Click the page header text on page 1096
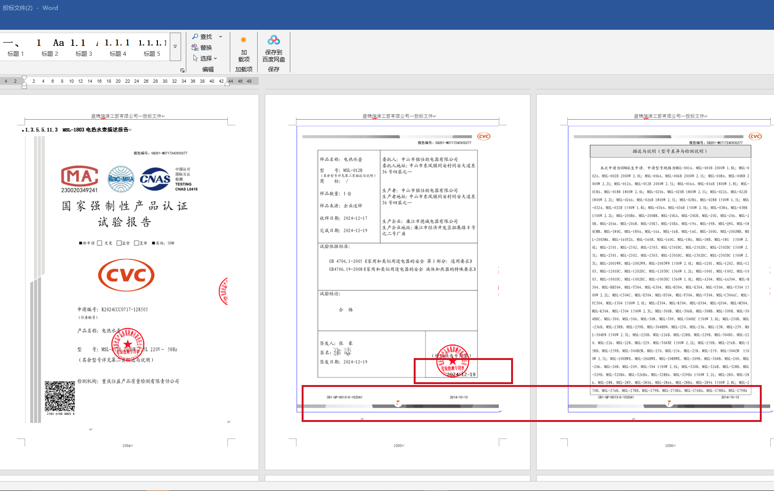 point(669,116)
